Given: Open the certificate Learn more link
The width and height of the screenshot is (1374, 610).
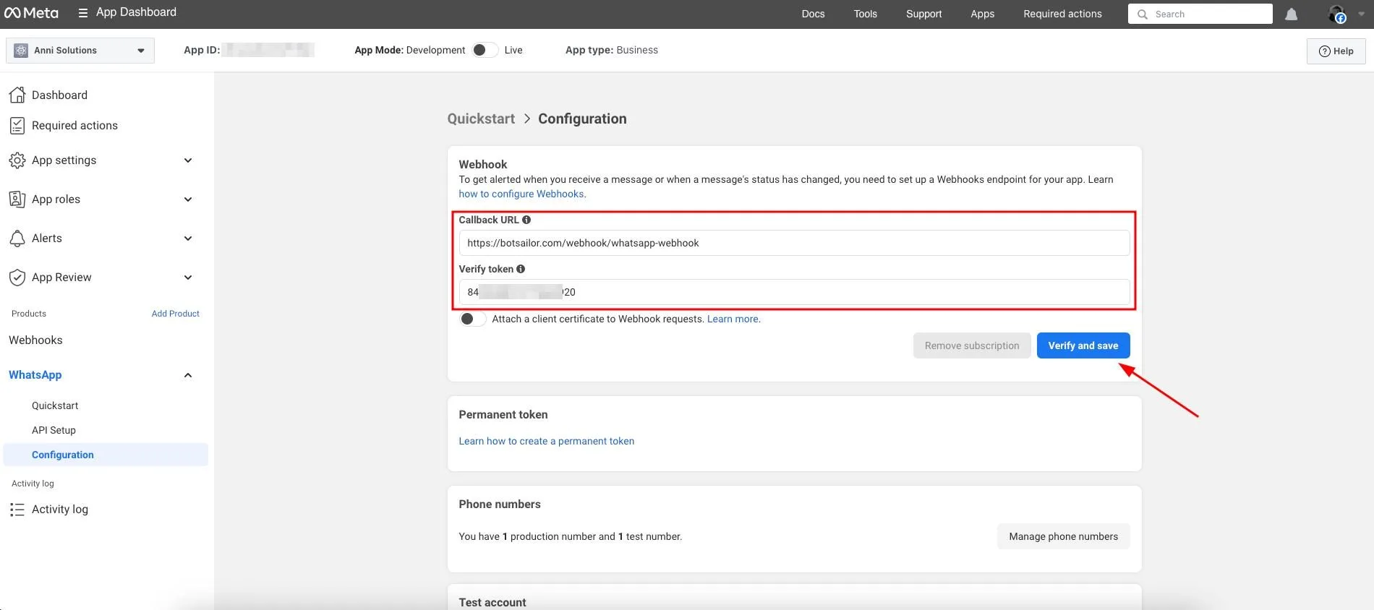Looking at the screenshot, I should 733,319.
